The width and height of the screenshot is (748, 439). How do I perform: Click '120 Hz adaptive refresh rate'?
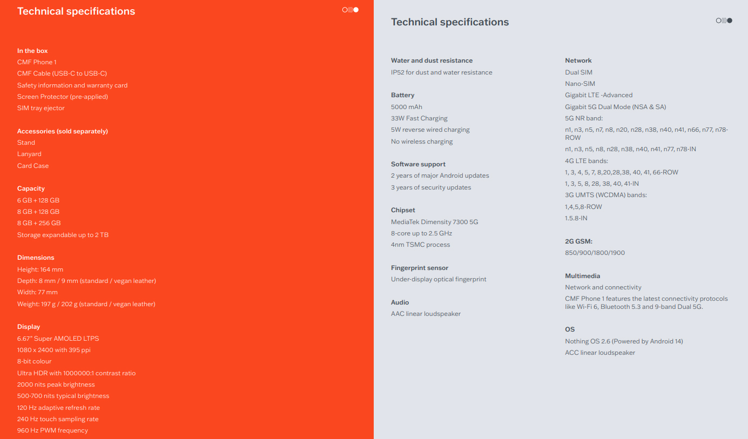58,408
